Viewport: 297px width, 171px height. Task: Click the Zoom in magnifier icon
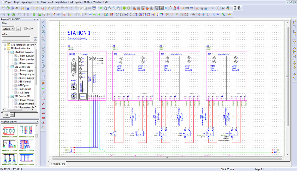110,8
